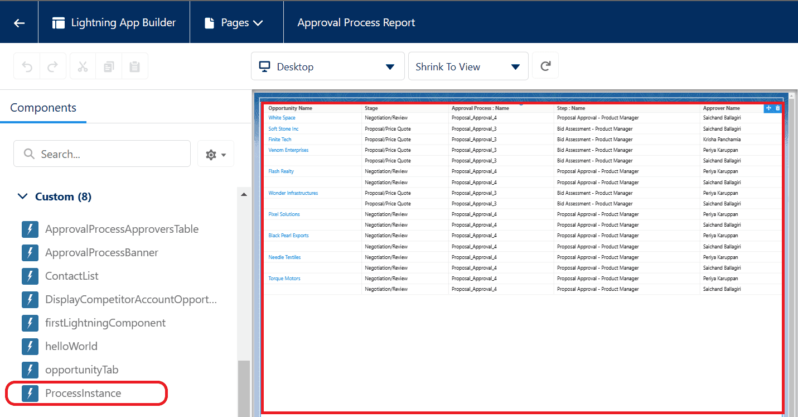Click the helloWorld lightning icon
The width and height of the screenshot is (798, 417).
30,347
